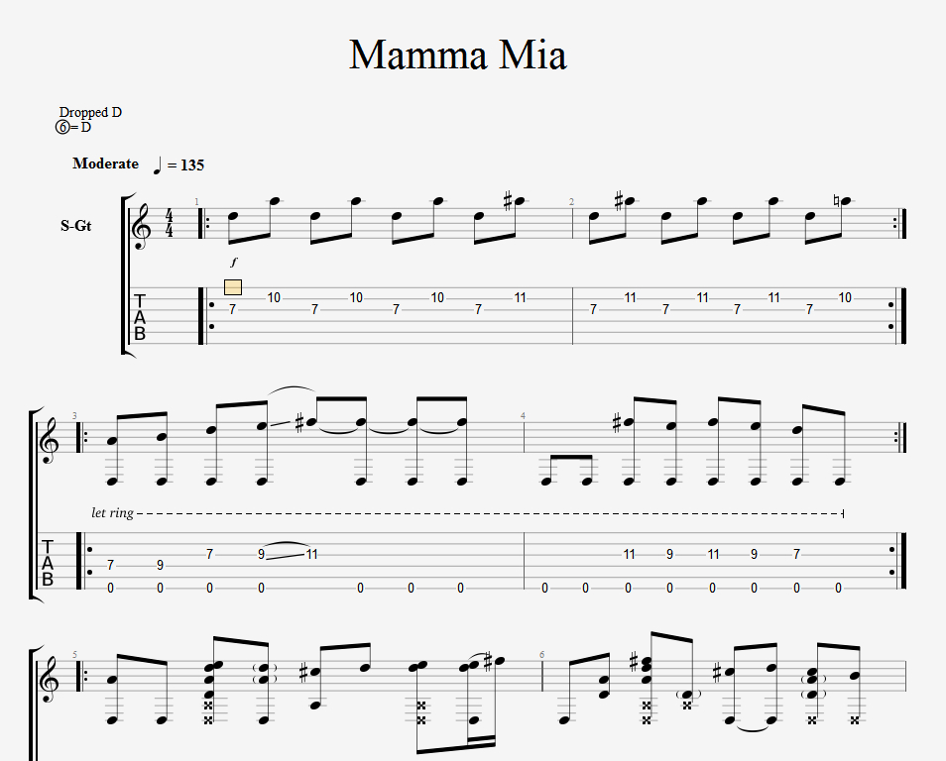Click the "Mamma Mia" song title
Screen dimensions: 946x761
(x=457, y=55)
